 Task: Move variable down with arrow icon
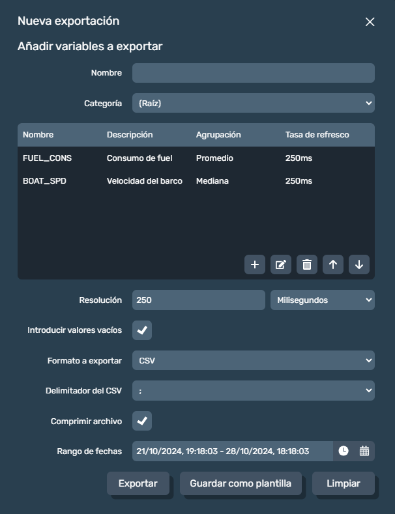tap(359, 264)
